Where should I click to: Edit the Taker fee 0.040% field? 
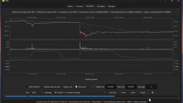(x=131, y=87)
